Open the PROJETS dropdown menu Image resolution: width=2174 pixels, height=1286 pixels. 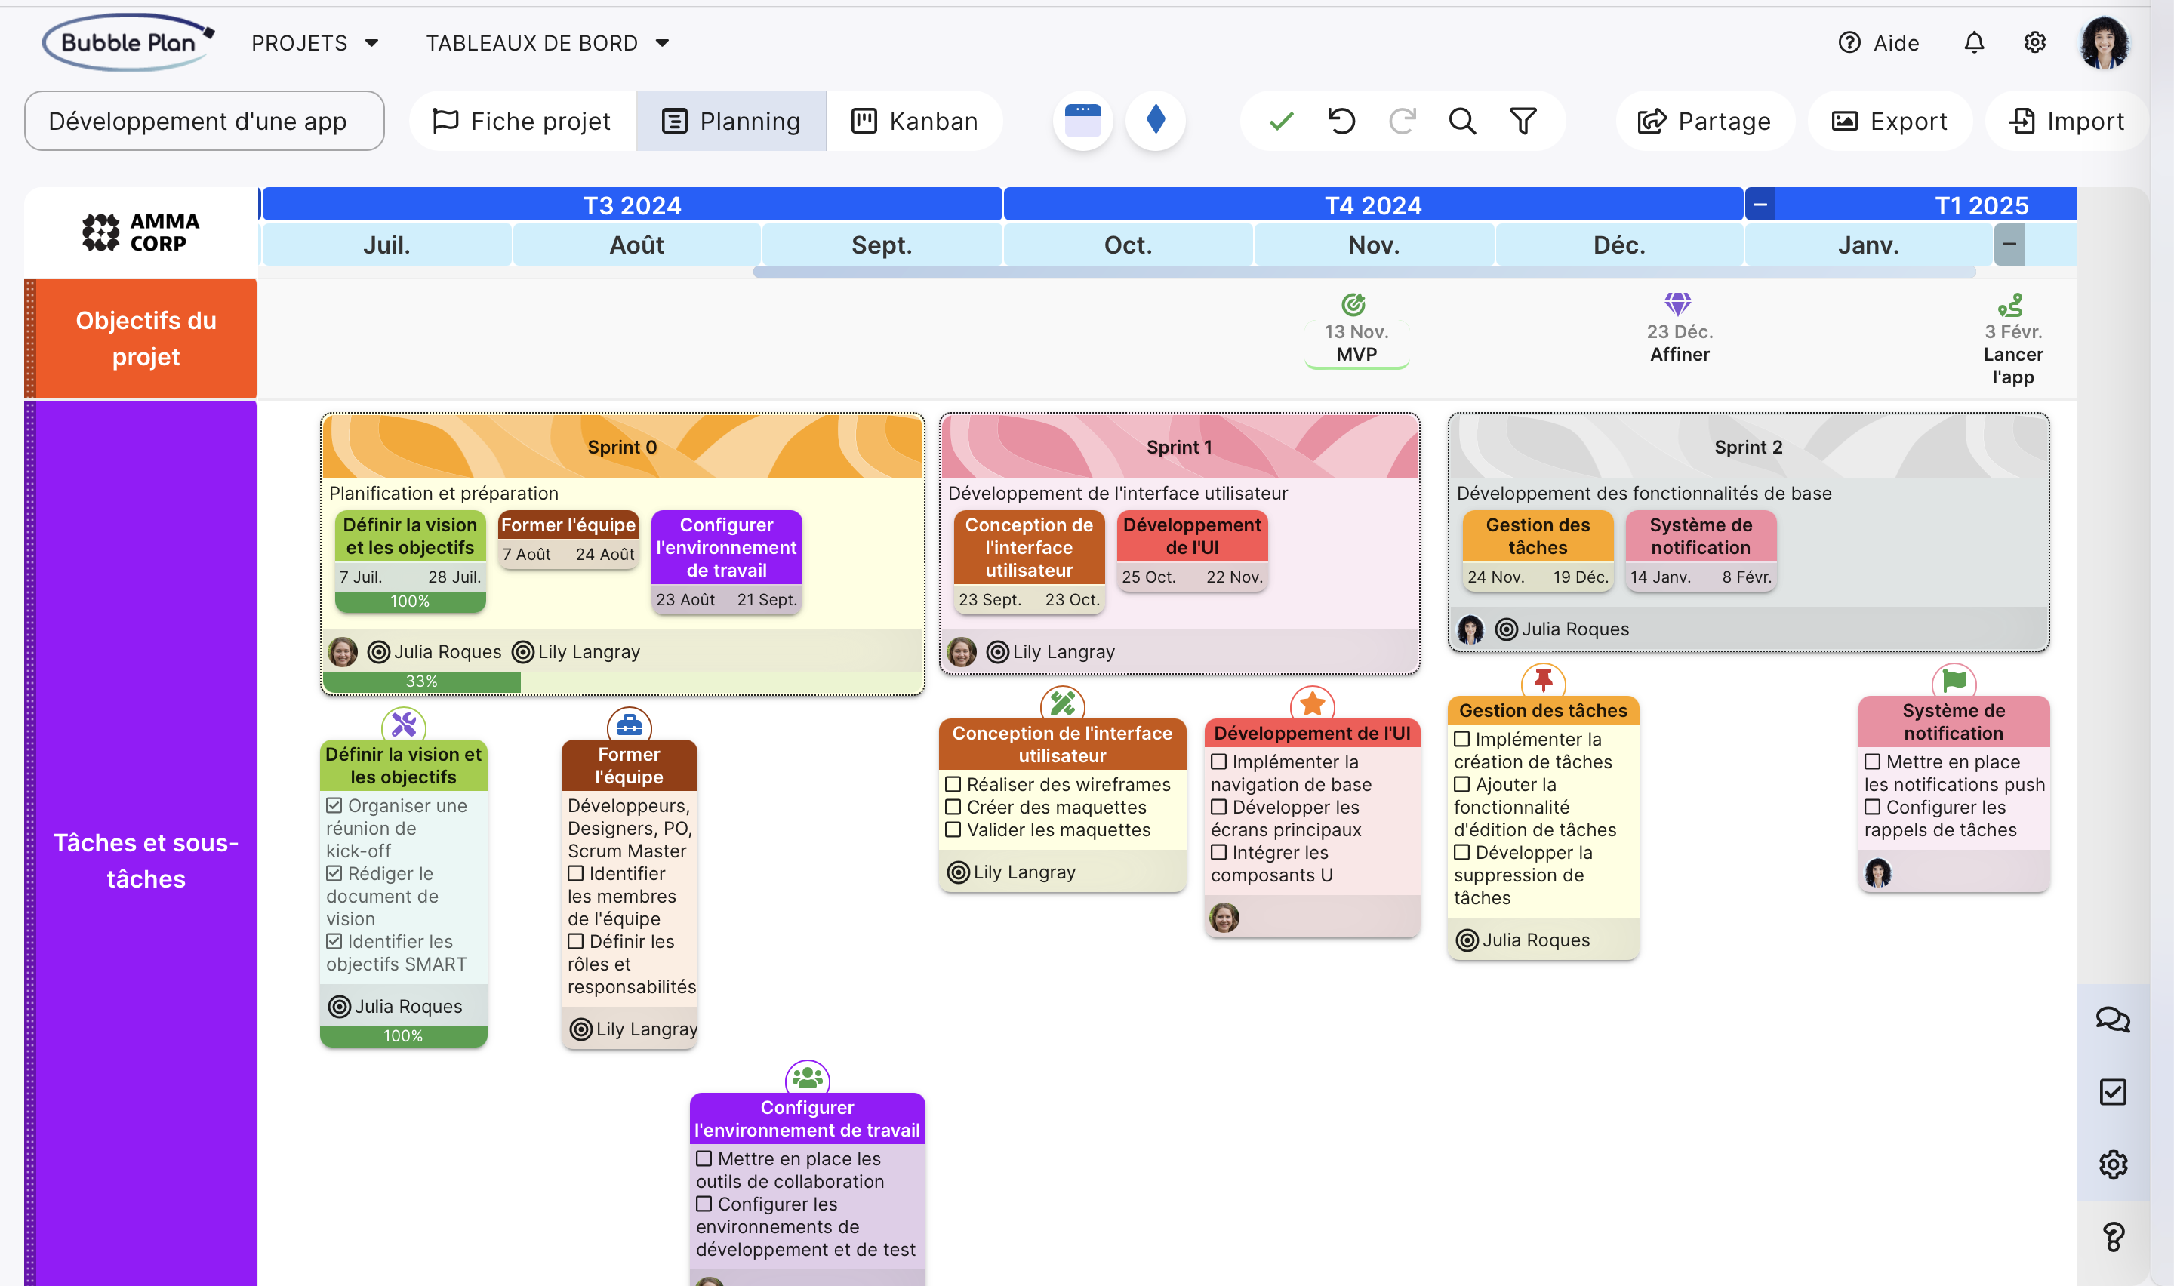point(316,42)
